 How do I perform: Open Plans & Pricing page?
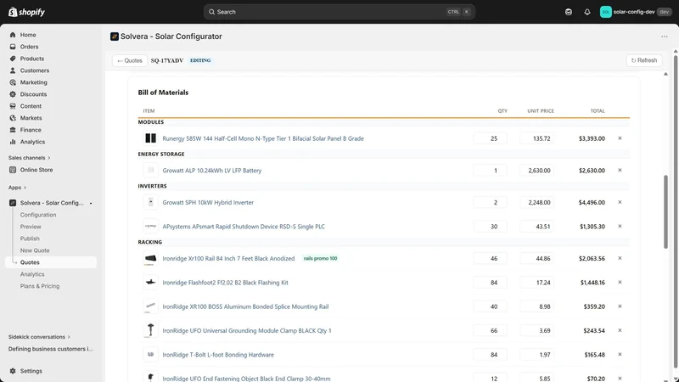coord(39,286)
